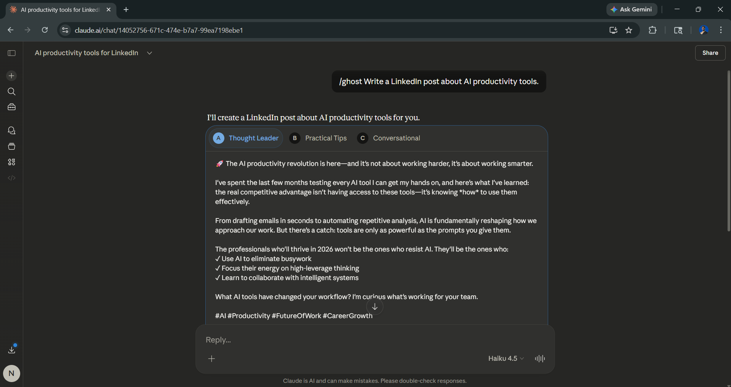Open the search chats icon
The height and width of the screenshot is (387, 731).
coord(11,92)
